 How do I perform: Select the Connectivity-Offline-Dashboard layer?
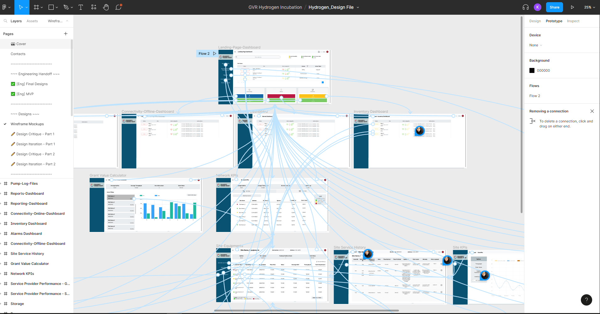38,244
